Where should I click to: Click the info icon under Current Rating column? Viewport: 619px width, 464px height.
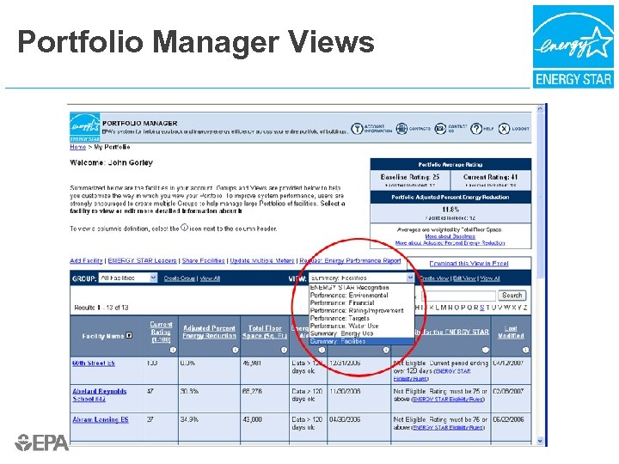coord(173,350)
